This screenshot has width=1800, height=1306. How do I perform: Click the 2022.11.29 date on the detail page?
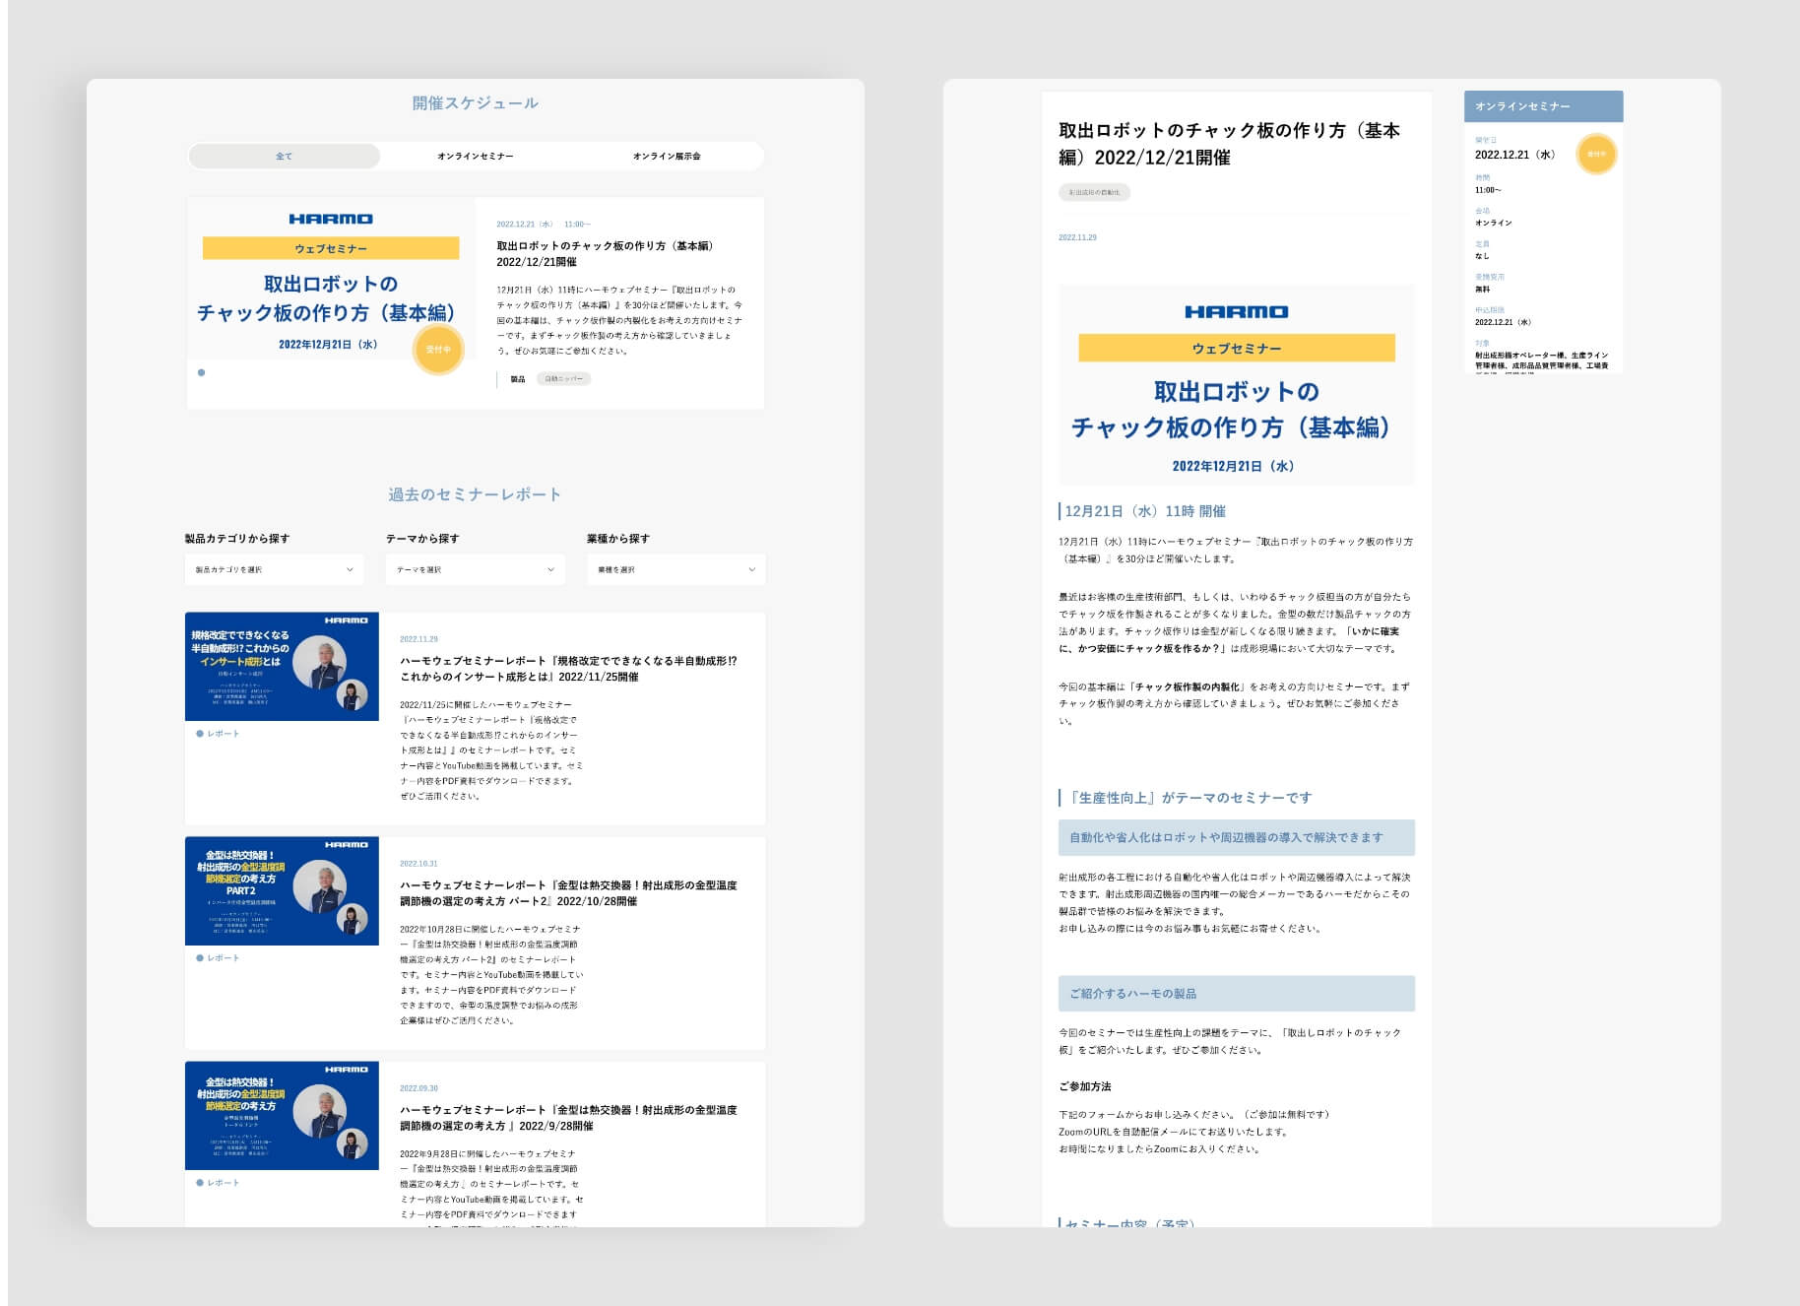(1077, 237)
